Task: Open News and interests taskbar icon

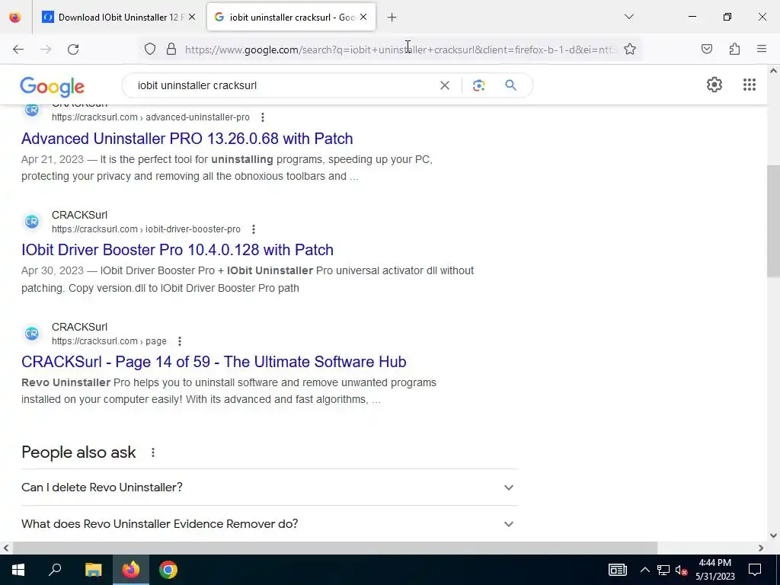Action: [x=617, y=570]
